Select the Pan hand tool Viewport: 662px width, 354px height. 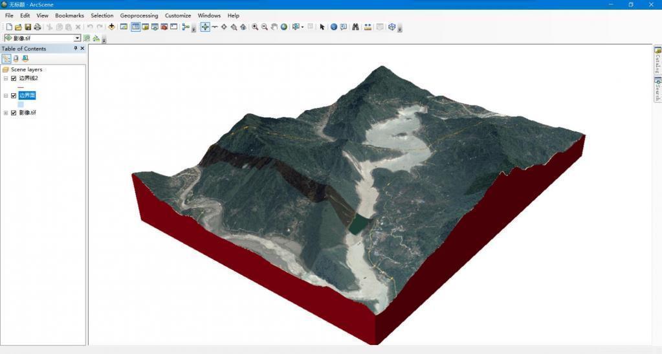(x=274, y=27)
